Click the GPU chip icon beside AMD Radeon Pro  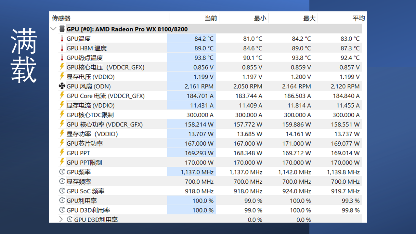(x=62, y=29)
